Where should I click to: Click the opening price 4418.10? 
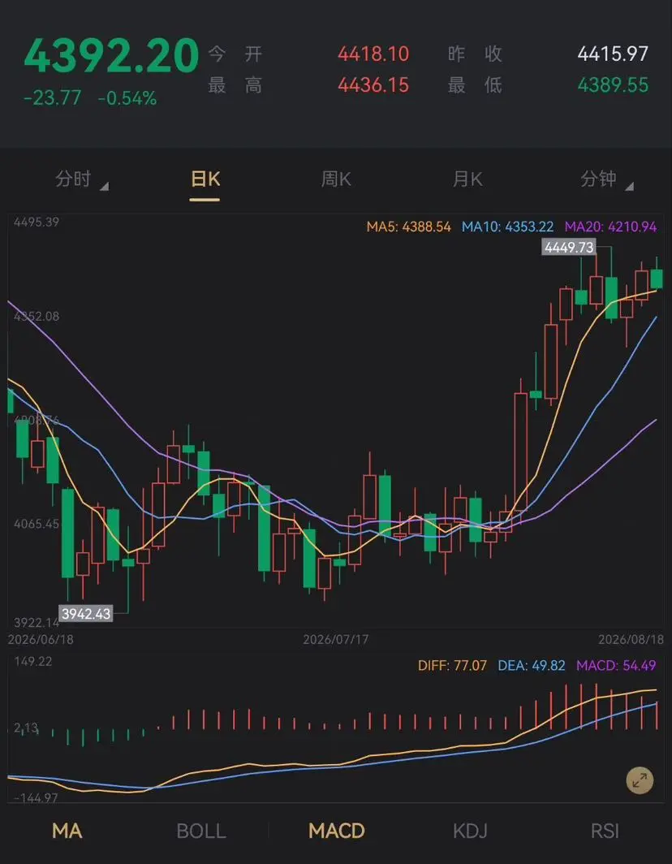pos(373,54)
